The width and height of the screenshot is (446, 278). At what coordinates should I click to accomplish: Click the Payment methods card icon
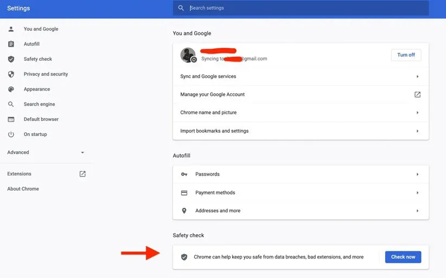pyautogui.click(x=184, y=193)
